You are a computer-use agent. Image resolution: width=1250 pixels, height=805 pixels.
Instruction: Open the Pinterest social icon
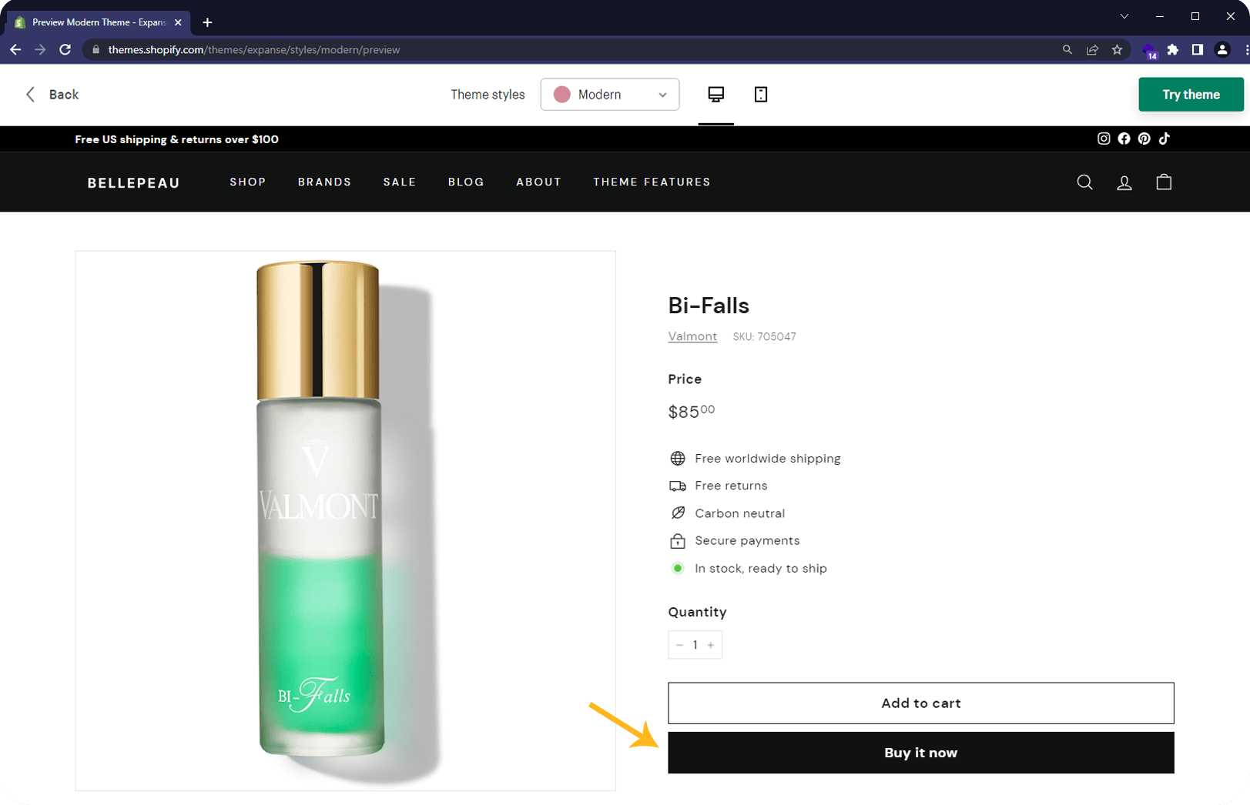(x=1144, y=139)
